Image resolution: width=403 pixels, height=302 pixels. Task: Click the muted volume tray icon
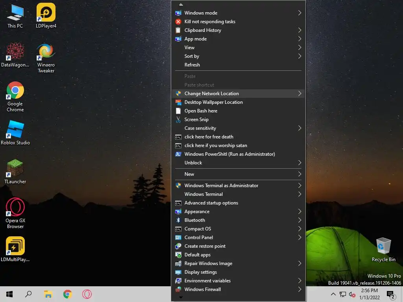coord(352,294)
